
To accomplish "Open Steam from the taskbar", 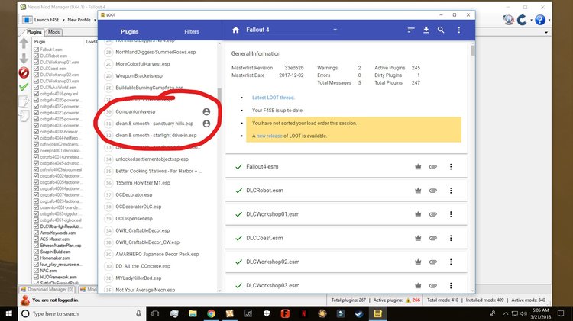I will (359, 313).
